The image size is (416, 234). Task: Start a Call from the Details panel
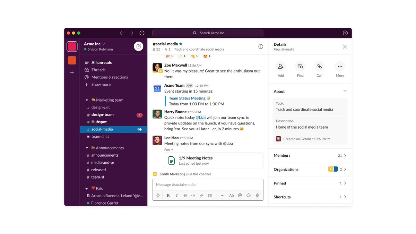pyautogui.click(x=319, y=67)
